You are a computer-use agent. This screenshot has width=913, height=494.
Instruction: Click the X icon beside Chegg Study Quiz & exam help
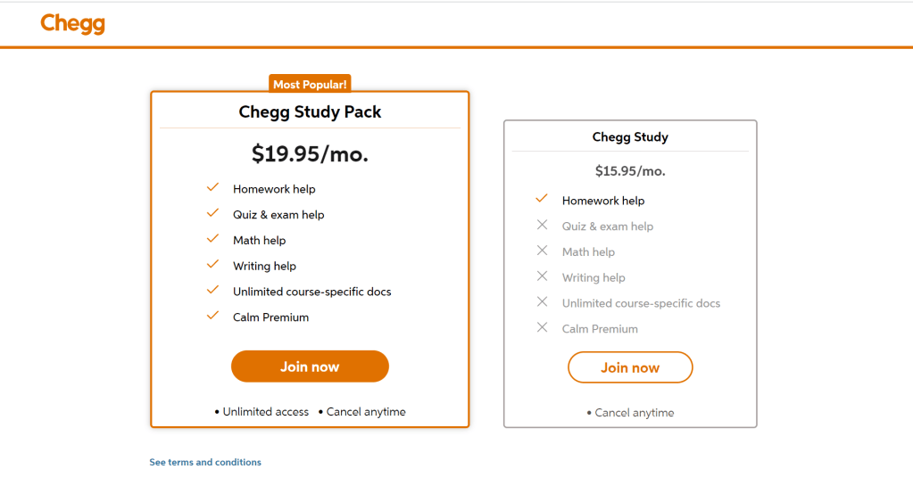(542, 226)
